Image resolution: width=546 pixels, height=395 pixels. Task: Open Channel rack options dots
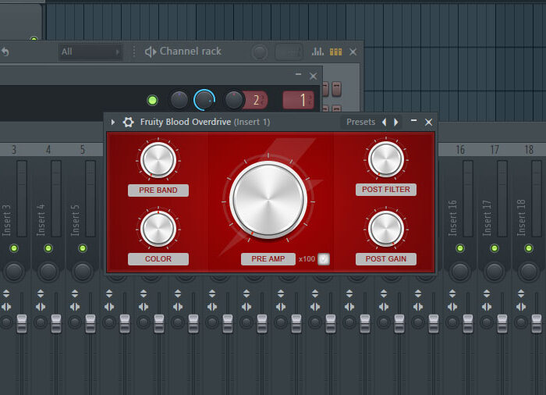click(x=134, y=52)
